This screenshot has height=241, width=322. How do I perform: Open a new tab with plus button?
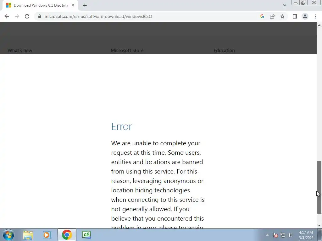[x=85, y=5]
